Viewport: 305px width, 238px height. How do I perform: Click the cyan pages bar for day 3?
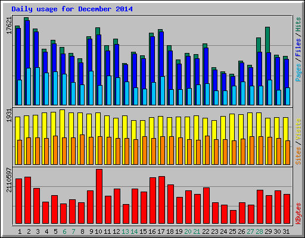tap(38, 86)
